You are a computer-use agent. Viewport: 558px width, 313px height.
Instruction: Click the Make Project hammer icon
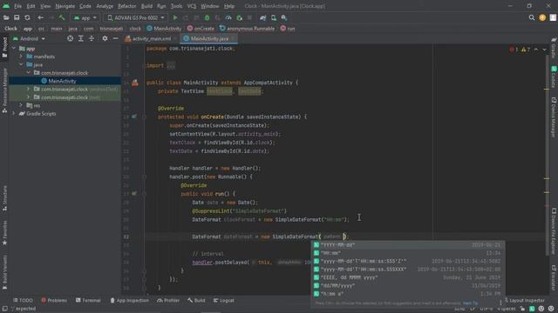[62, 17]
